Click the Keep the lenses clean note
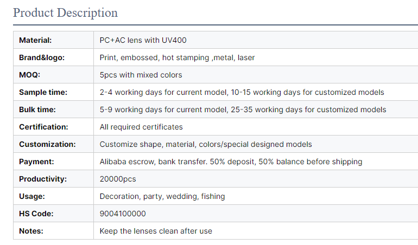The height and width of the screenshot is (245, 418). [156, 231]
